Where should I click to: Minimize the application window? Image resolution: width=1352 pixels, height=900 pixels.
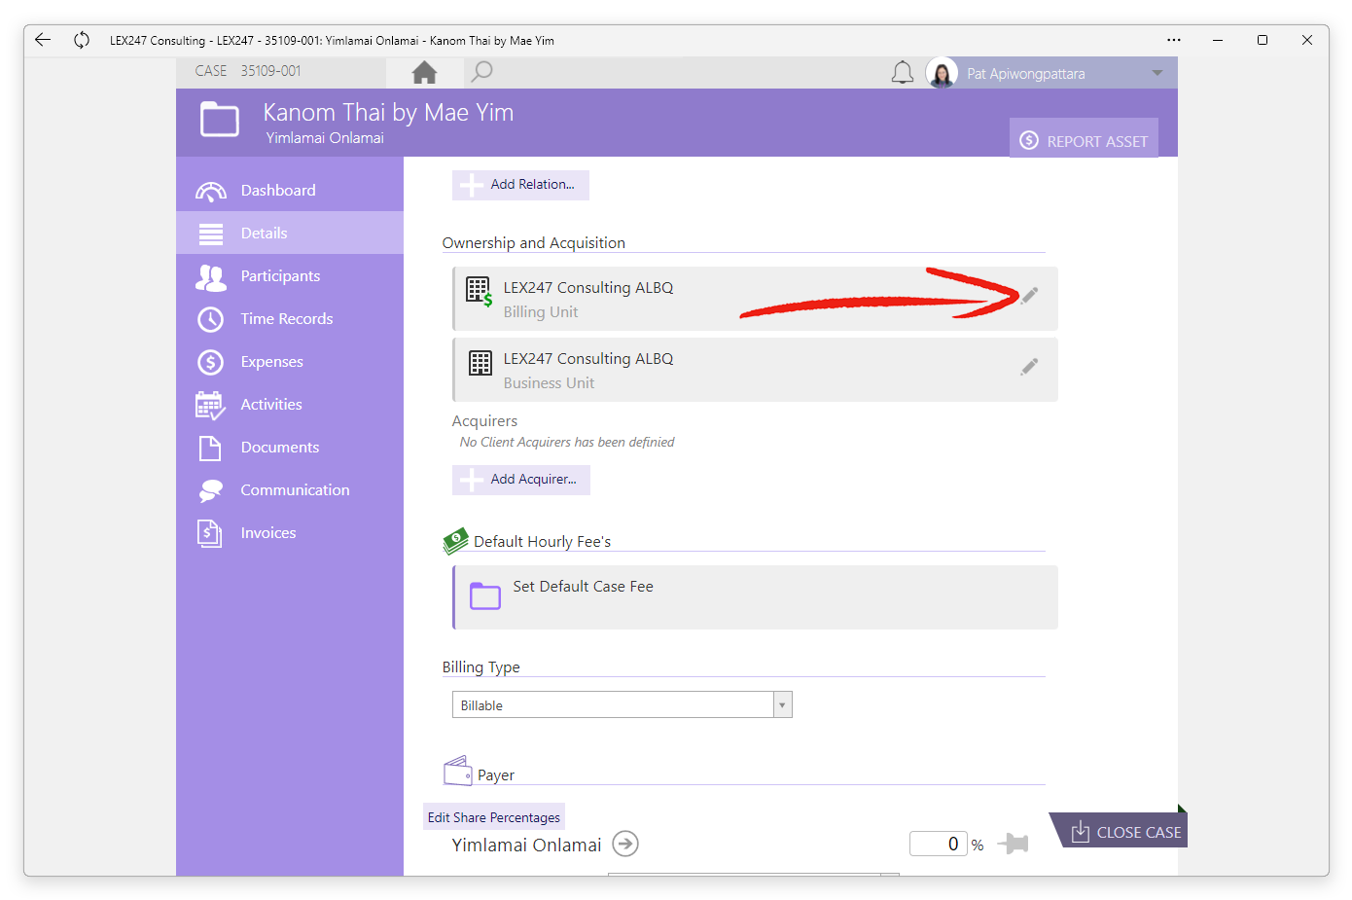pyautogui.click(x=1218, y=40)
